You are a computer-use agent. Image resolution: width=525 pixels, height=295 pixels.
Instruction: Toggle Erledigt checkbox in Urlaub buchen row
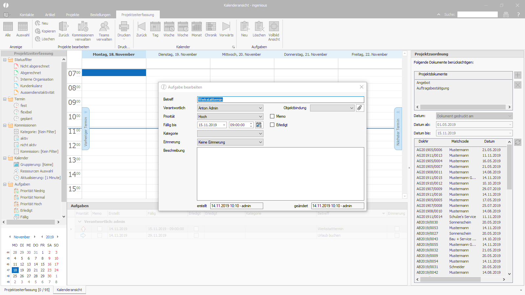[196, 235]
